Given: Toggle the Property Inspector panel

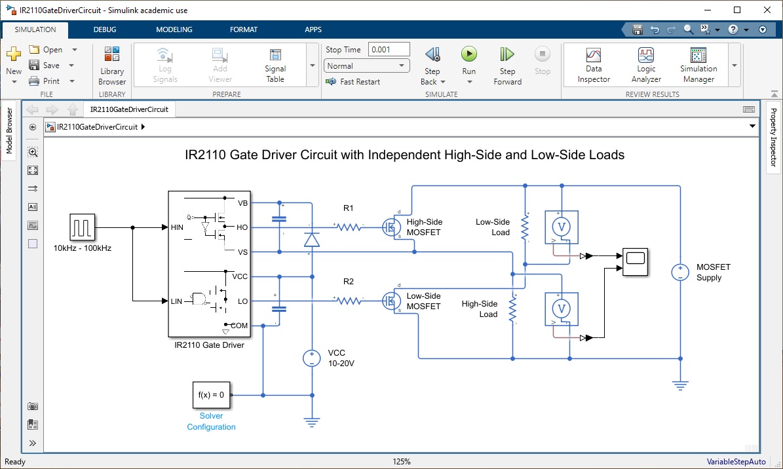Looking at the screenshot, I should (773, 138).
